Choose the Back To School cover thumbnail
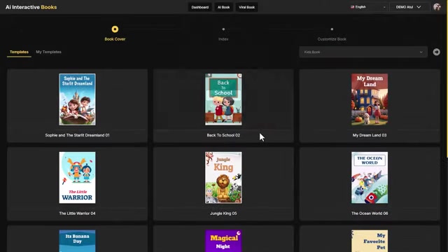Viewport: 448px width, 252px height. pos(223,99)
